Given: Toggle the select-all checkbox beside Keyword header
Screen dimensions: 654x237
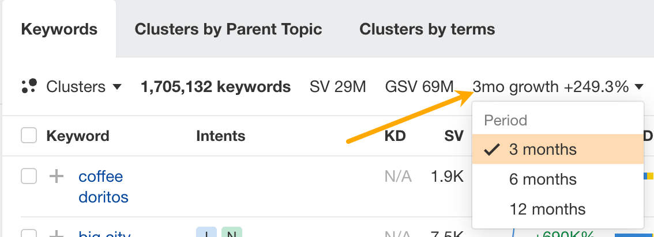Looking at the screenshot, I should (29, 136).
